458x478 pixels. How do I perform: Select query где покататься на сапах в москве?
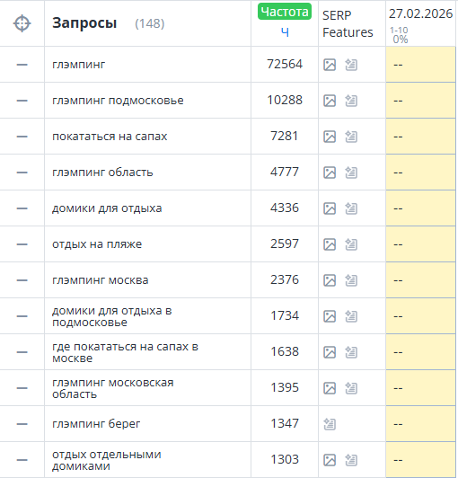pos(125,352)
